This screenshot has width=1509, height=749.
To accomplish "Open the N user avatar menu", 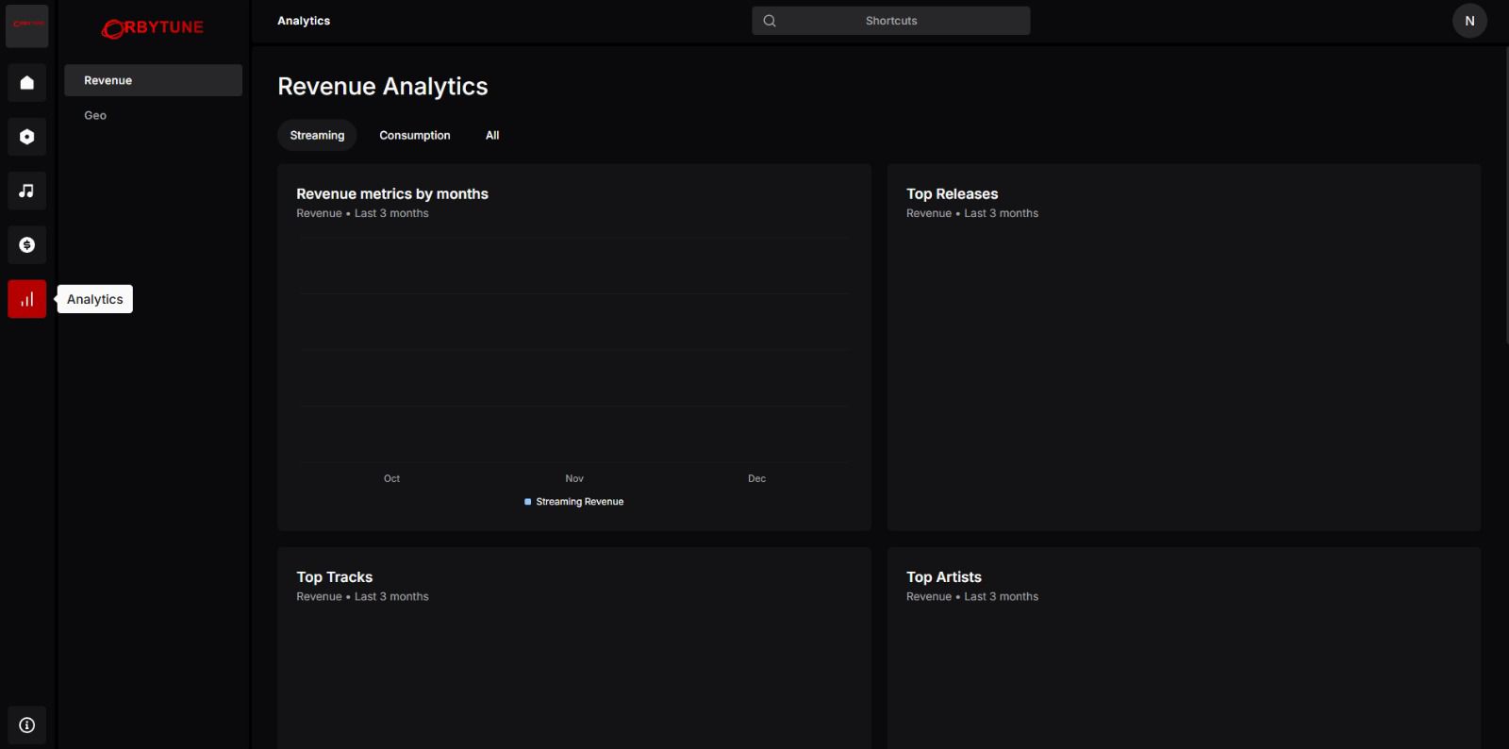I will [x=1469, y=21].
